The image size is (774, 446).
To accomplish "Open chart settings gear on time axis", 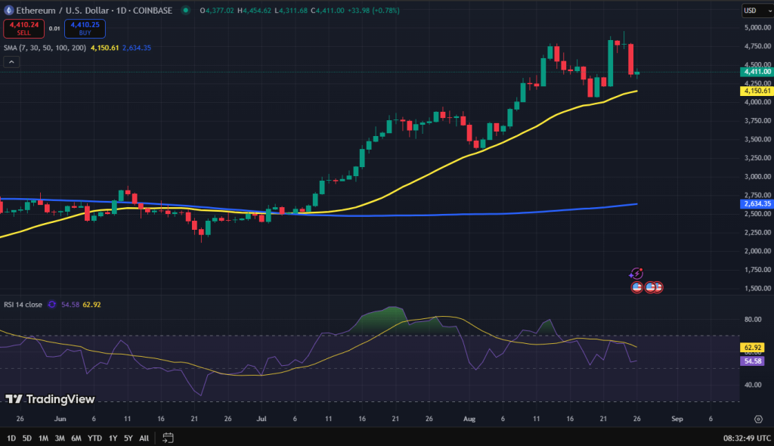I will click(x=759, y=420).
